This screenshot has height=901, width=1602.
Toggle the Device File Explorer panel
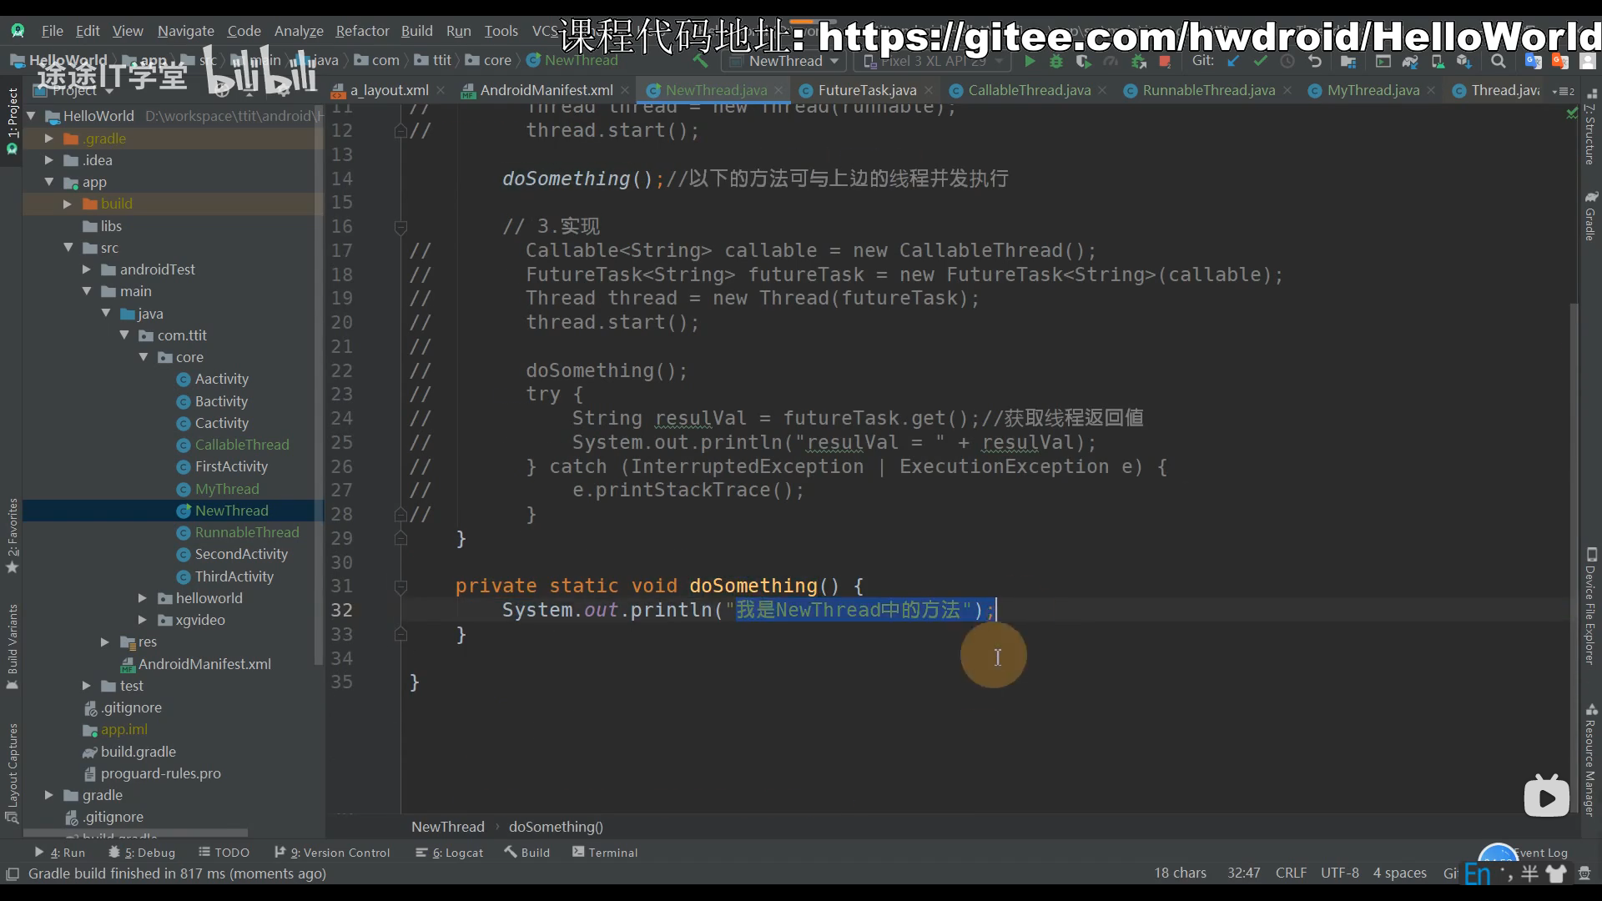click(1590, 607)
